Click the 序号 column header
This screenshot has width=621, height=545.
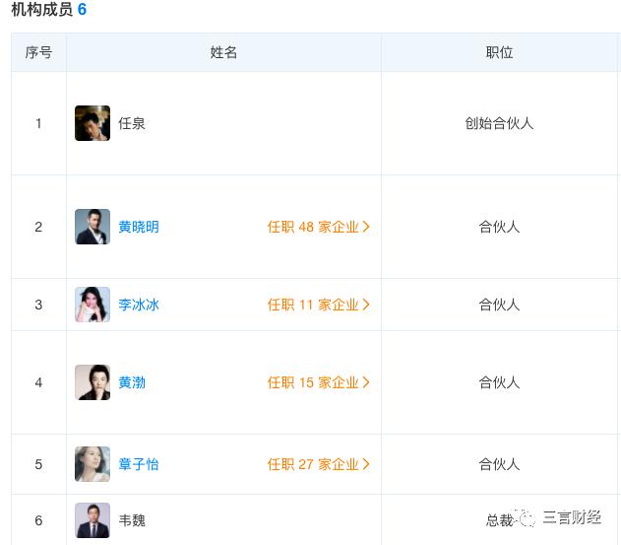[38, 52]
